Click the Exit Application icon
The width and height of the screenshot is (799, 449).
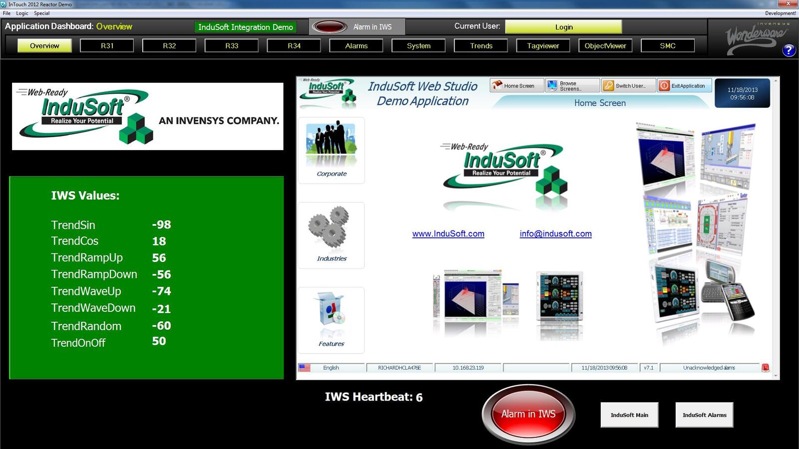[664, 85]
